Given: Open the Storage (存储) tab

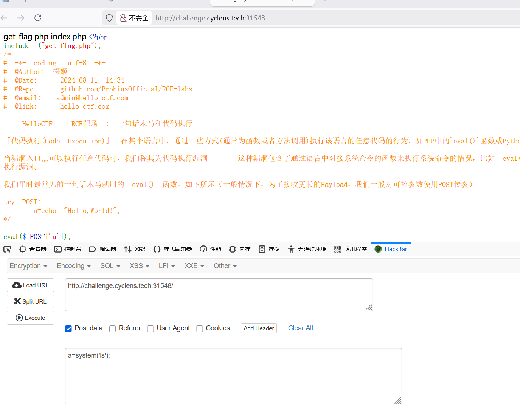Looking at the screenshot, I should click(270, 249).
